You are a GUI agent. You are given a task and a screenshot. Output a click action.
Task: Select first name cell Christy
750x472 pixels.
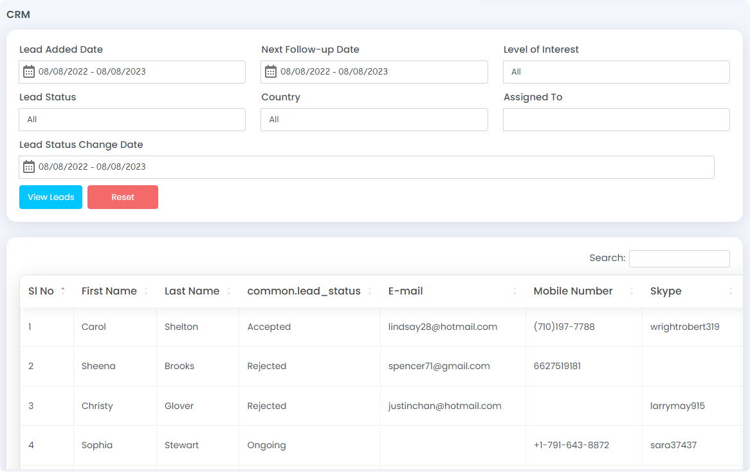click(x=97, y=406)
